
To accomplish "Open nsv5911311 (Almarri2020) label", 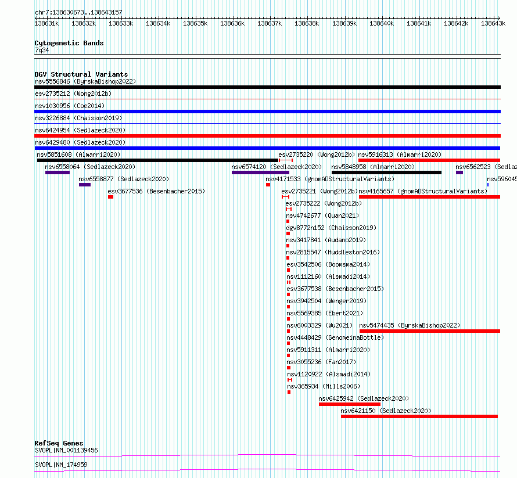I will point(328,350).
